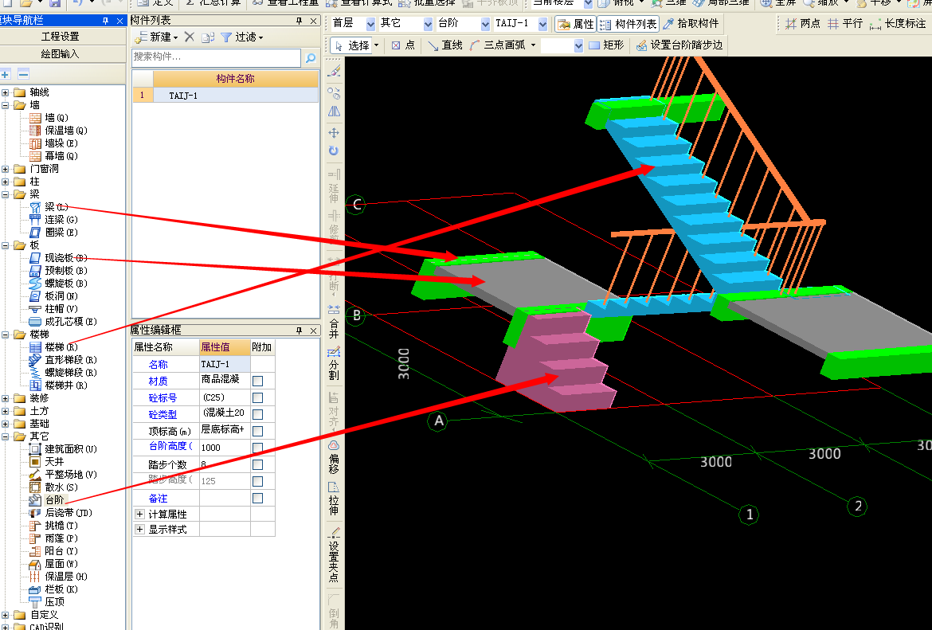
Task: Click the search magnifier in 构件列表
Action: pos(311,57)
